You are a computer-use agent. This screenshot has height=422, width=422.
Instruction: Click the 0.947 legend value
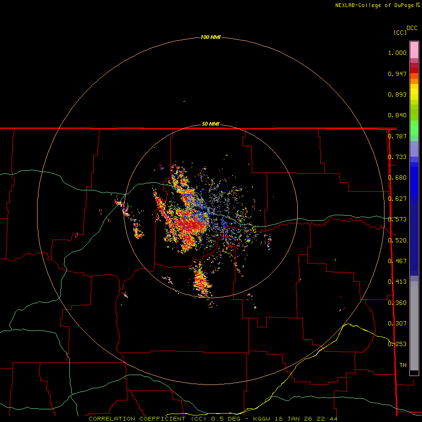coord(397,74)
